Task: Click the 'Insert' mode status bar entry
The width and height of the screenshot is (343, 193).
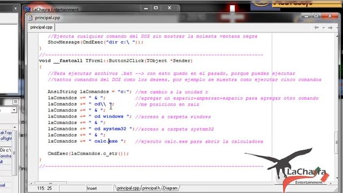Action: pyautogui.click(x=92, y=188)
